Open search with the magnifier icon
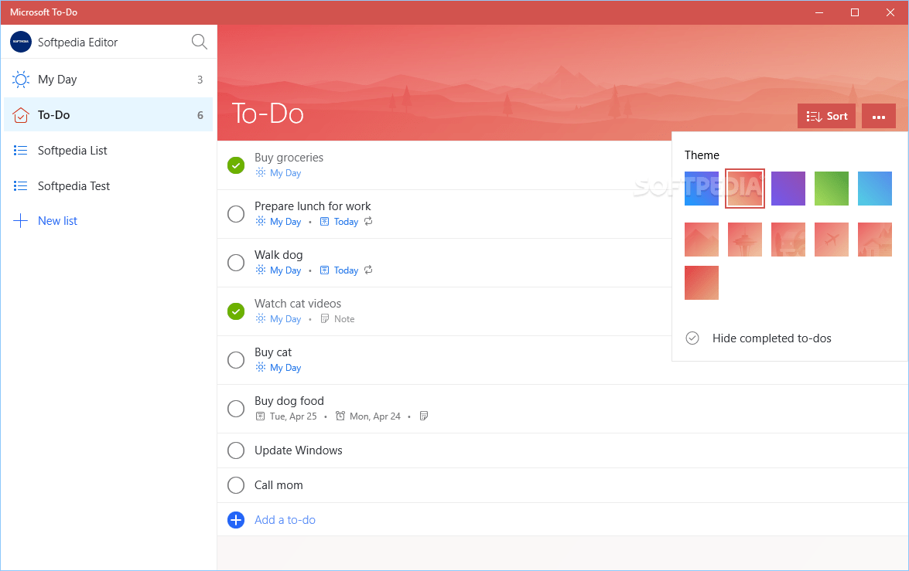 [199, 42]
